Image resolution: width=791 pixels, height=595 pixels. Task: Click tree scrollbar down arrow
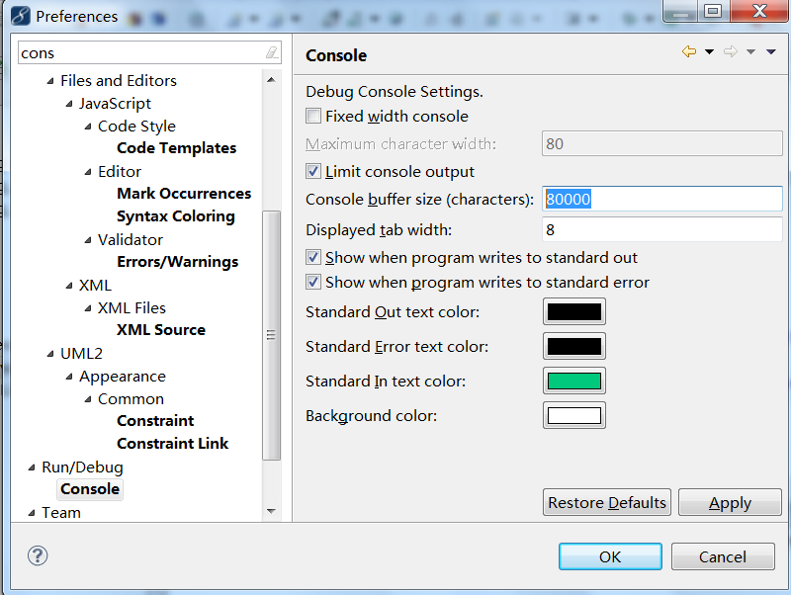271,511
